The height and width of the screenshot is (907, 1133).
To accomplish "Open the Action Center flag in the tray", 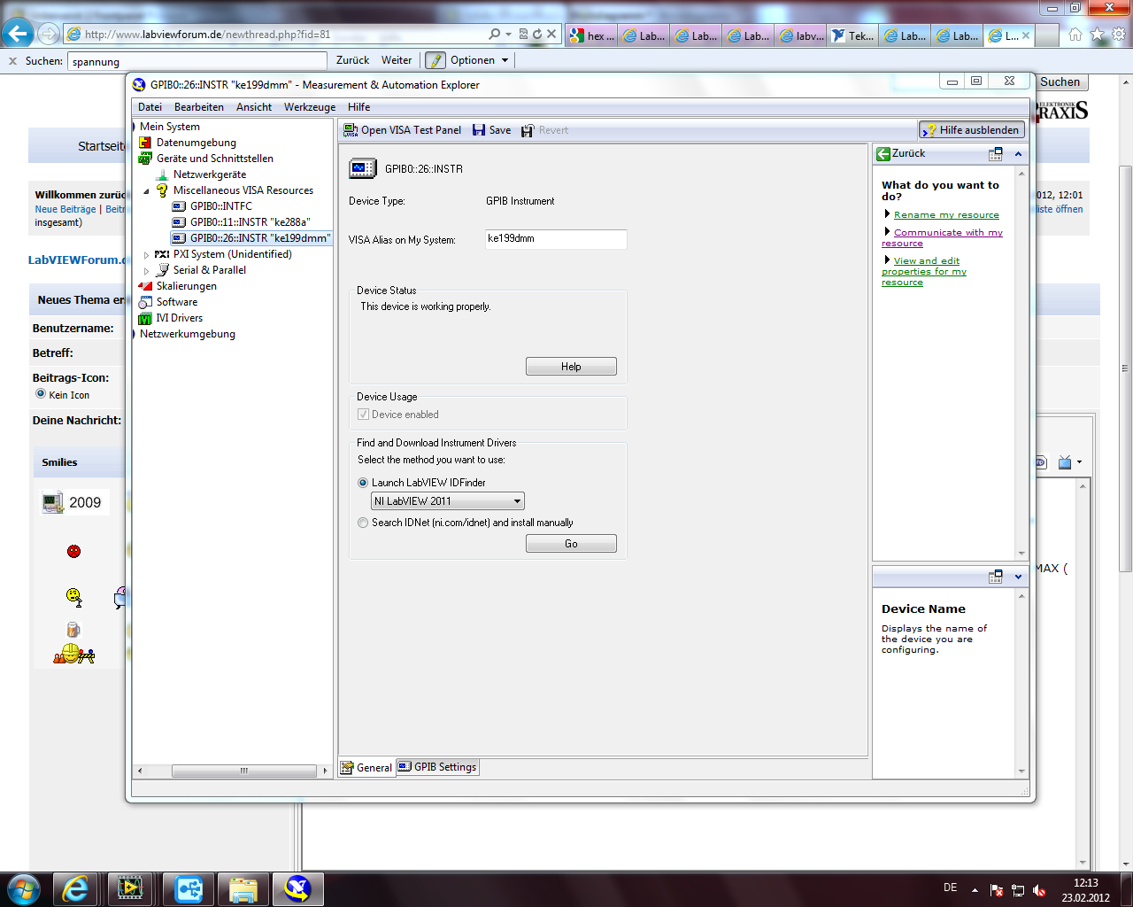I will point(997,890).
